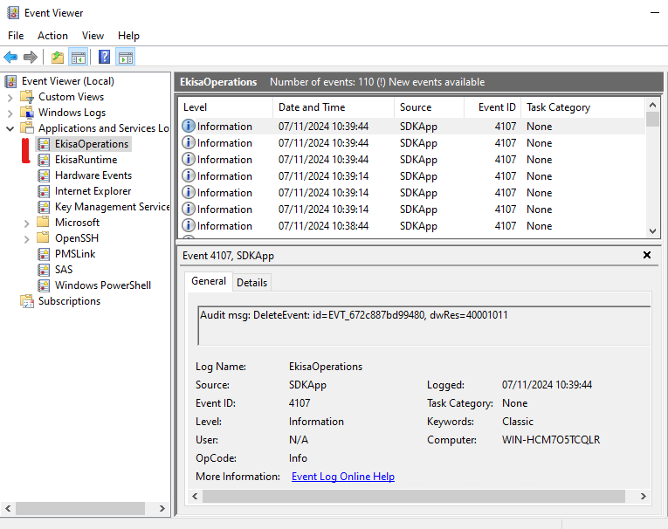Open Event Log Online Help link
This screenshot has height=529, width=668.
click(342, 477)
